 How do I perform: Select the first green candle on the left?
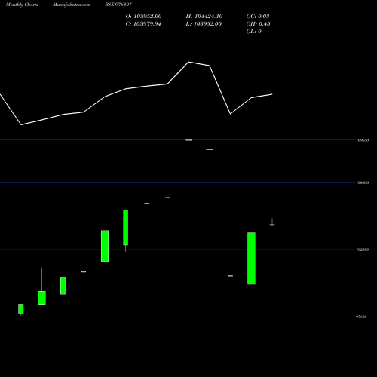(21, 309)
